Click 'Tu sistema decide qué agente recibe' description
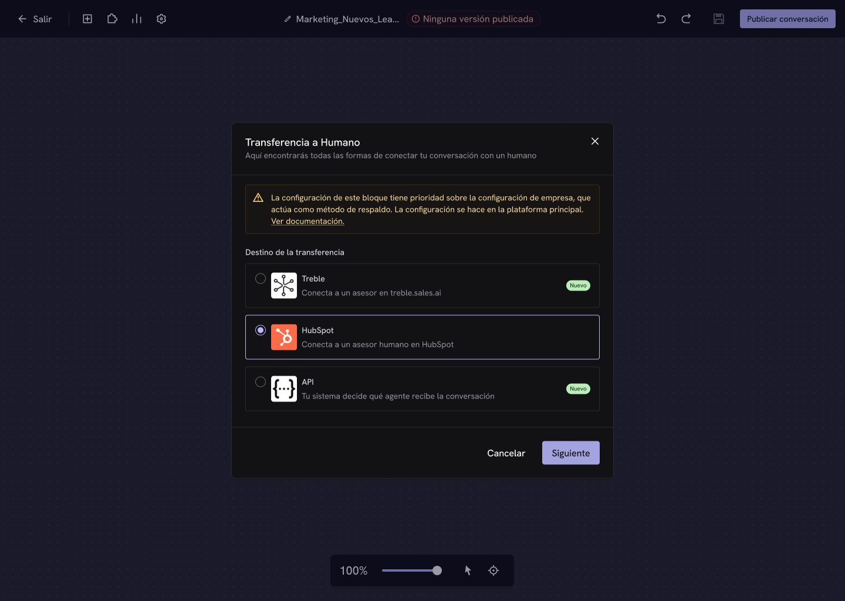 click(398, 396)
